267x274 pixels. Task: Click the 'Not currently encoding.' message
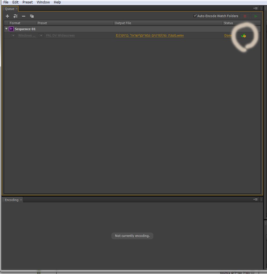132,236
